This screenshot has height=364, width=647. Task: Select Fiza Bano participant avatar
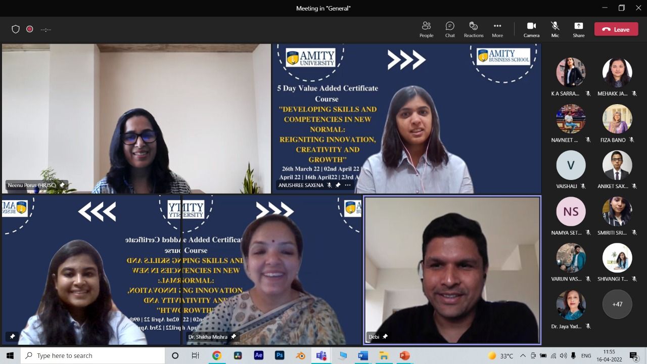(x=617, y=119)
